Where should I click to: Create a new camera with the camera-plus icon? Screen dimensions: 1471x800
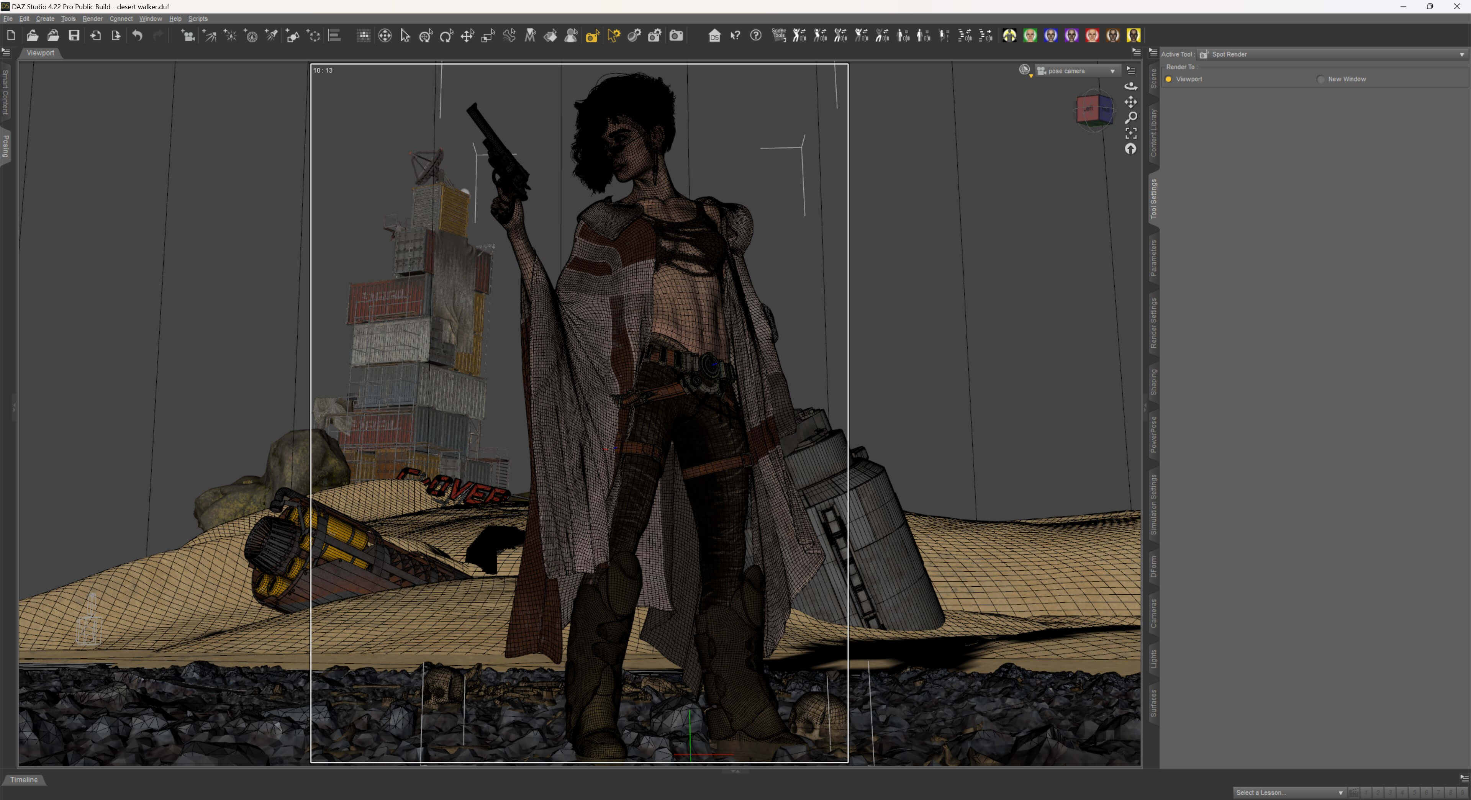click(187, 35)
